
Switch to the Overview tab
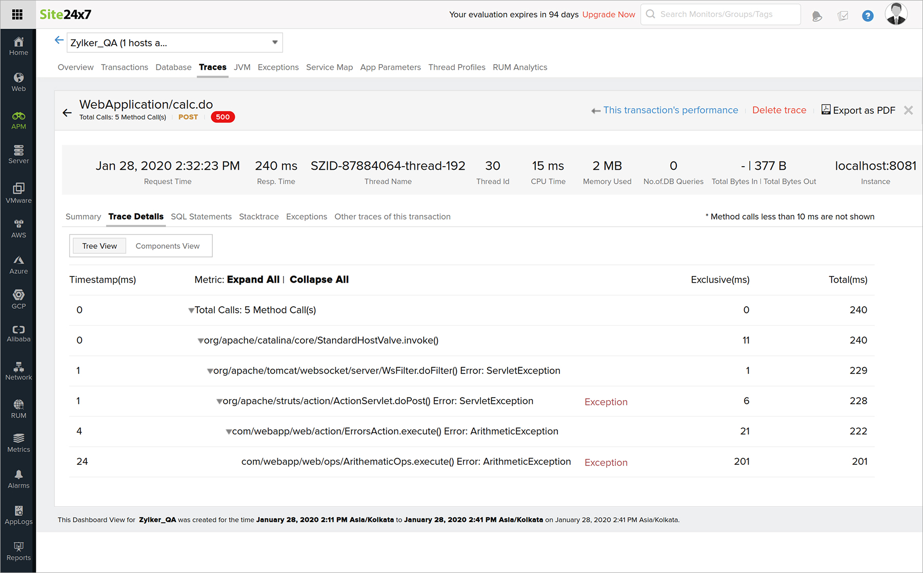tap(75, 67)
